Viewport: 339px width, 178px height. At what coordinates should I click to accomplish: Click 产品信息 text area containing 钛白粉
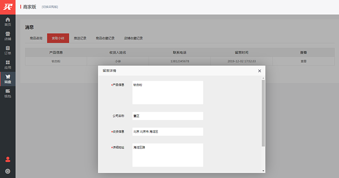[x=168, y=93]
